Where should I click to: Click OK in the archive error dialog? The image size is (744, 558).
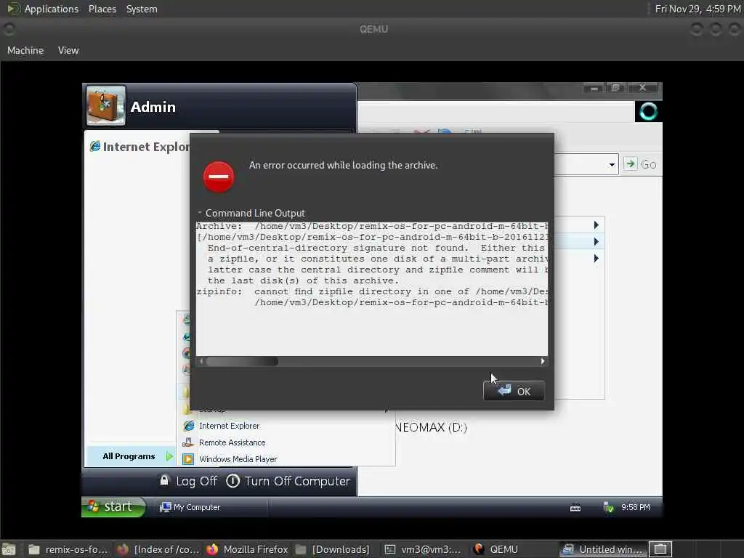coord(514,391)
